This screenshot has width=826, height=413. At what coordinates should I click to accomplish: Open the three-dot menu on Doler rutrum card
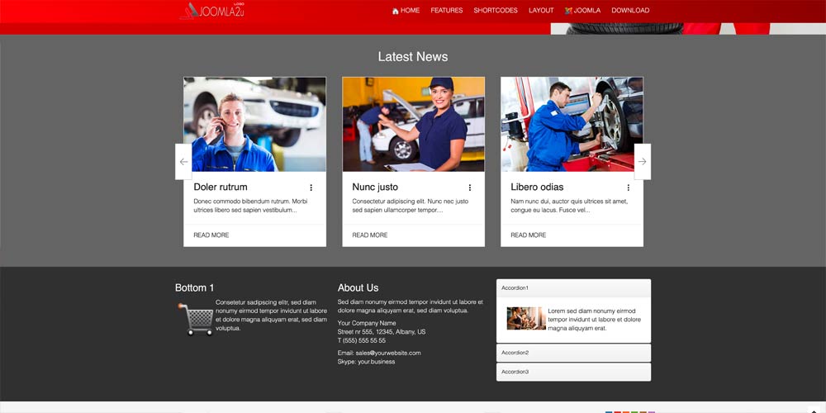pos(311,188)
